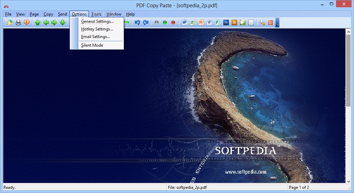Expand the toolbar overflow arrow
This screenshot has height=193, width=354.
click(278, 22)
